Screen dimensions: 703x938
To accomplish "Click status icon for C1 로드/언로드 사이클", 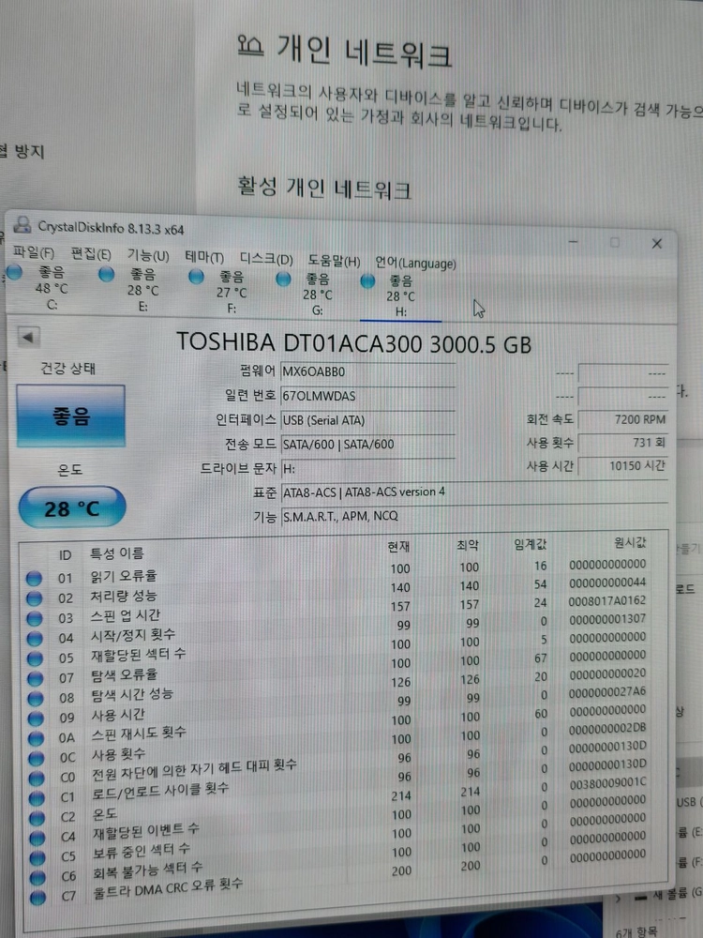I will click(x=37, y=798).
